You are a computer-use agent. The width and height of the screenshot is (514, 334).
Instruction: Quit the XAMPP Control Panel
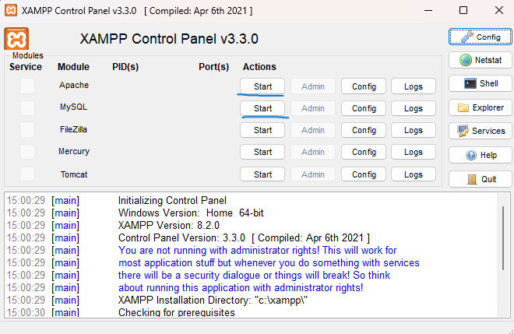click(x=480, y=178)
